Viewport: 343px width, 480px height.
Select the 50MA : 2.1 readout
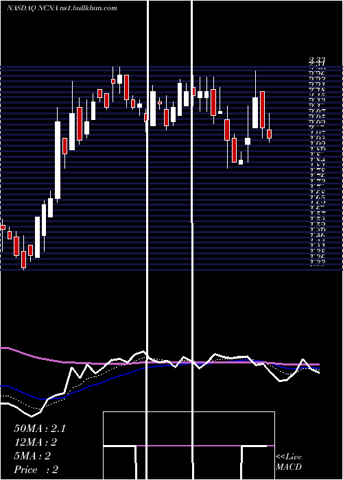(x=40, y=429)
